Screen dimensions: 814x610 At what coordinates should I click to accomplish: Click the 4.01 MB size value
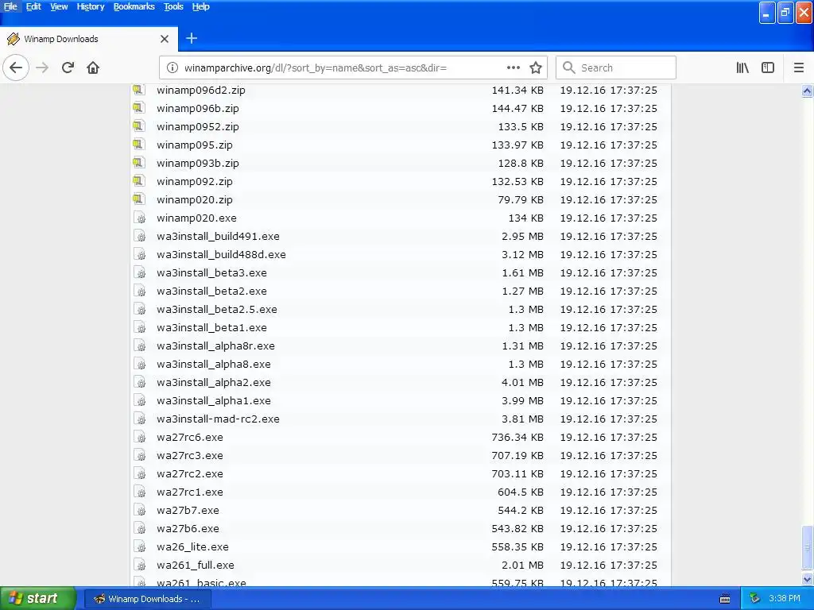(x=522, y=382)
